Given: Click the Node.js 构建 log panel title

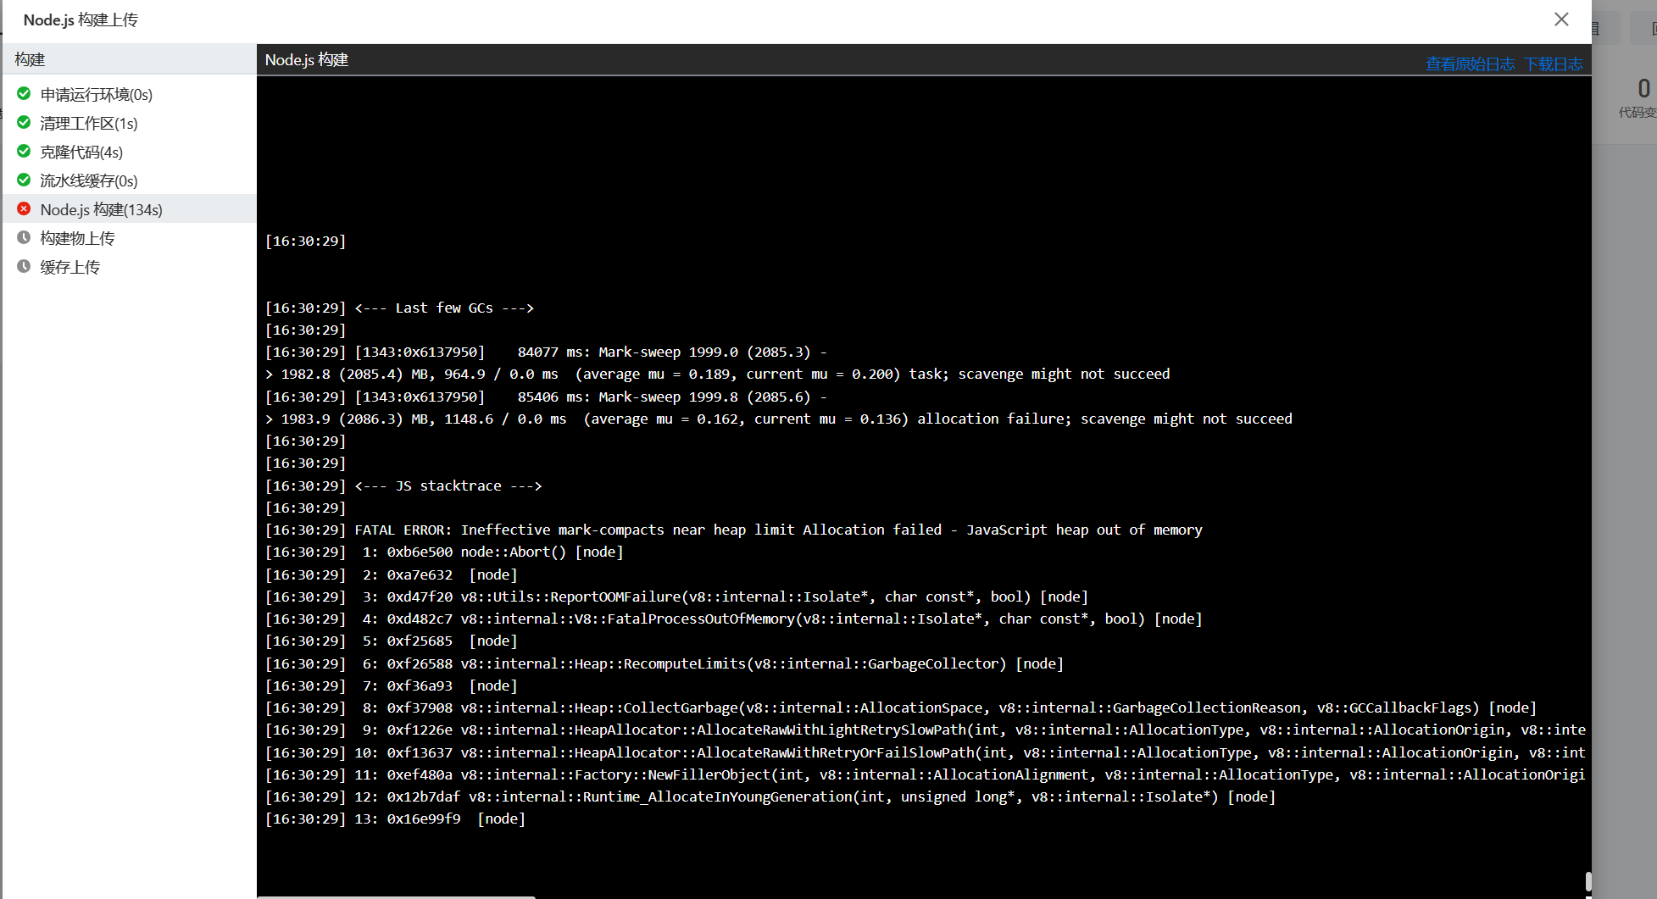Looking at the screenshot, I should 307,59.
